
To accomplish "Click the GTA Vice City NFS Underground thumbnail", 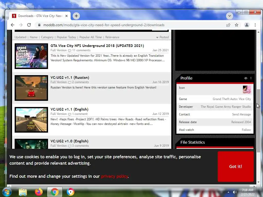I will pos(31,56).
